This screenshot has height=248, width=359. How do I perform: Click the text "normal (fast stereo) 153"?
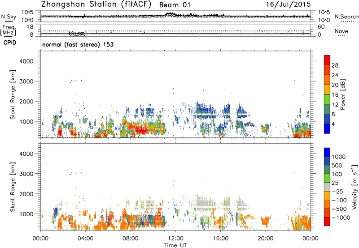click(78, 44)
